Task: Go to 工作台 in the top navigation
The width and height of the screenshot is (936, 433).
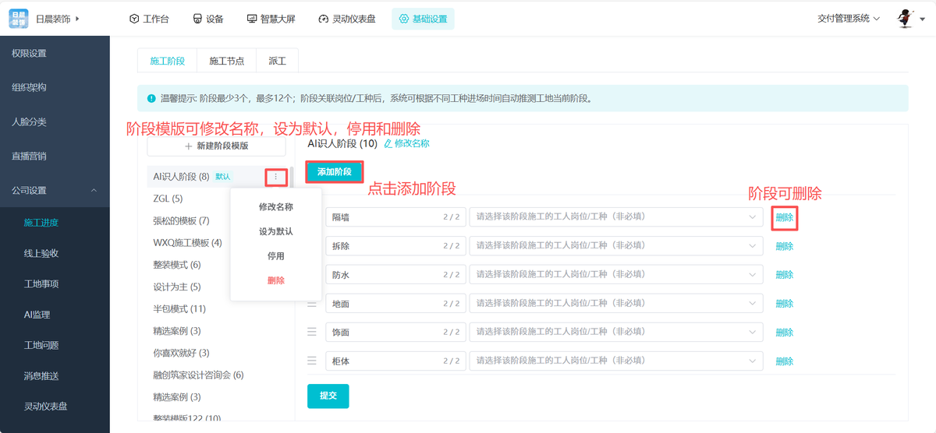Action: click(149, 19)
